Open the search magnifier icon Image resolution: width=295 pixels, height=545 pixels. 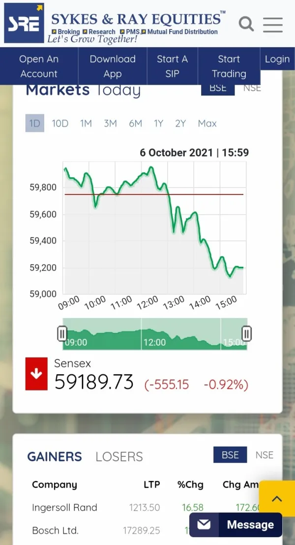246,23
